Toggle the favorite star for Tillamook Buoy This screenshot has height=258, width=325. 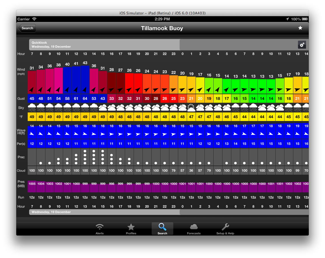pos(300,28)
